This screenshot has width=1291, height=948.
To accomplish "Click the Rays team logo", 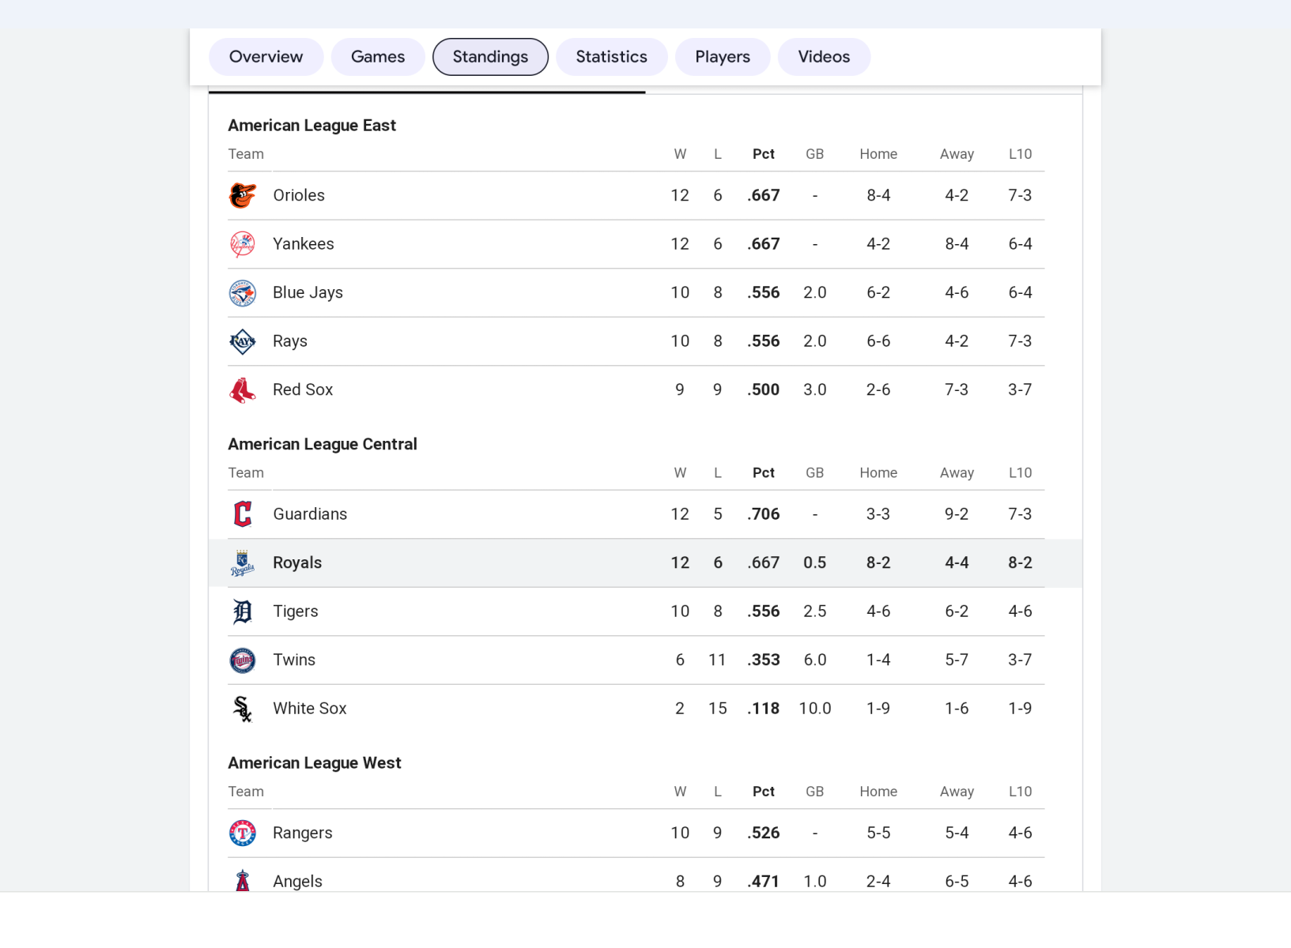I will [x=243, y=342].
